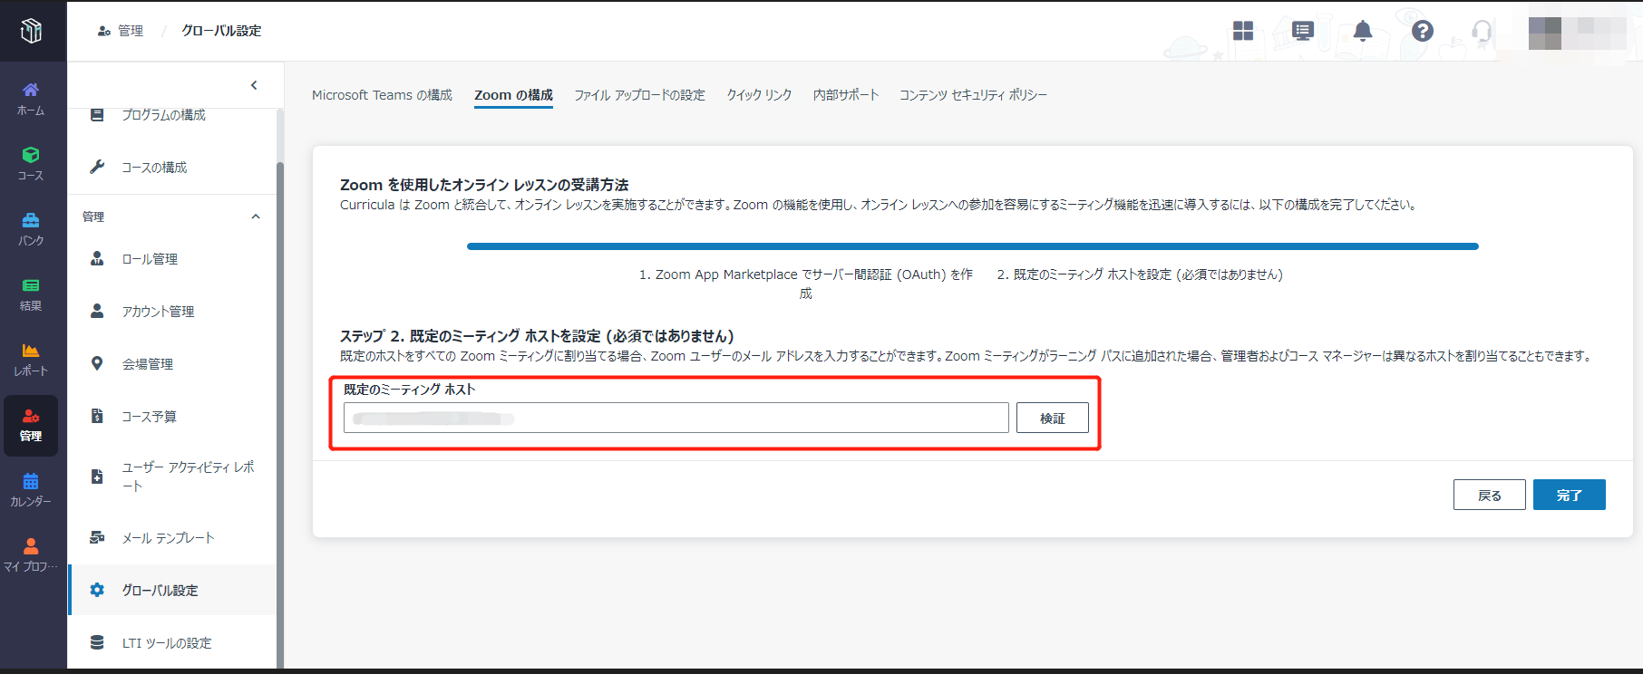
Task: Open the presentation board icon in header
Action: click(x=1303, y=32)
